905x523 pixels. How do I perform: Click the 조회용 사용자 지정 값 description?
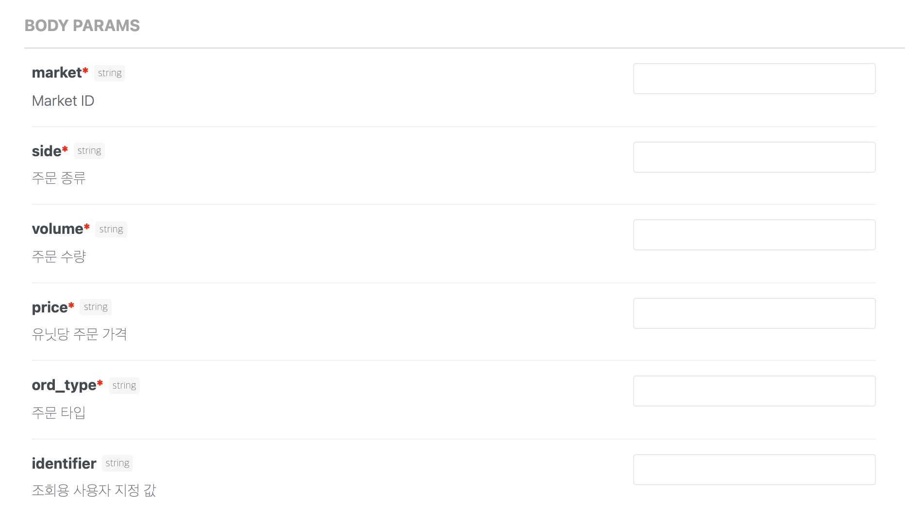[x=94, y=490]
